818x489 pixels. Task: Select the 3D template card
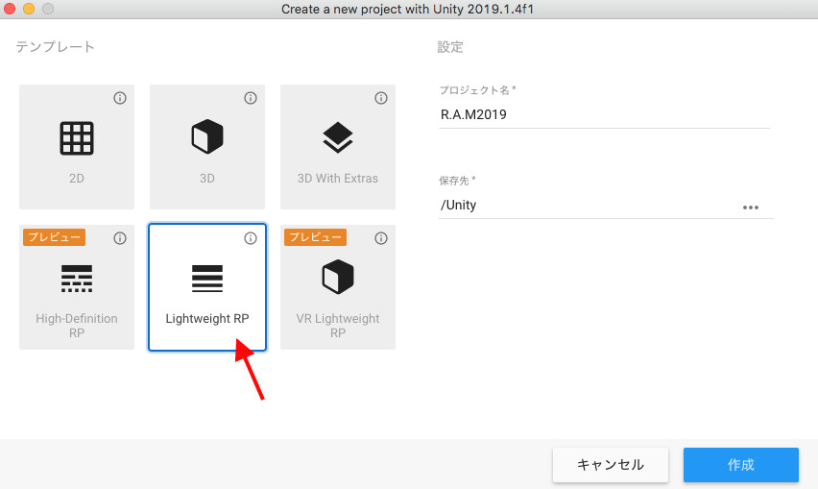pyautogui.click(x=207, y=147)
